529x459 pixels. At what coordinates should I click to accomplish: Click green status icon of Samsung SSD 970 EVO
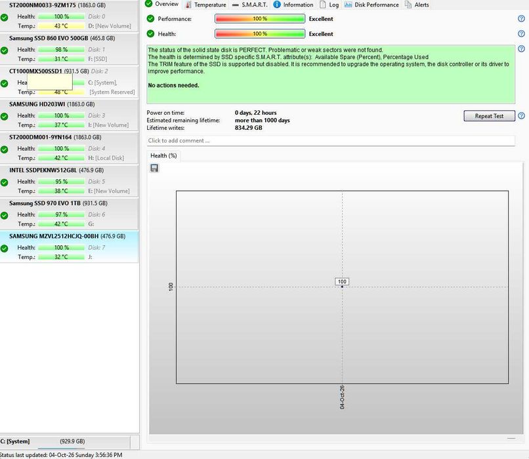[x=5, y=216]
